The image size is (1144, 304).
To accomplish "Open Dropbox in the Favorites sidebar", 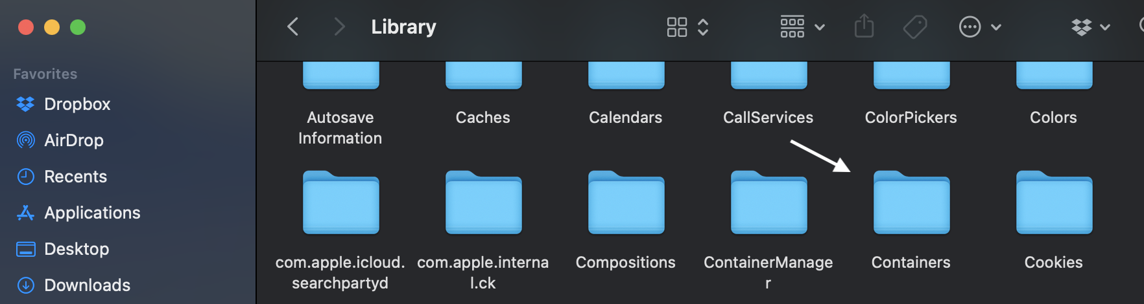I will [77, 104].
